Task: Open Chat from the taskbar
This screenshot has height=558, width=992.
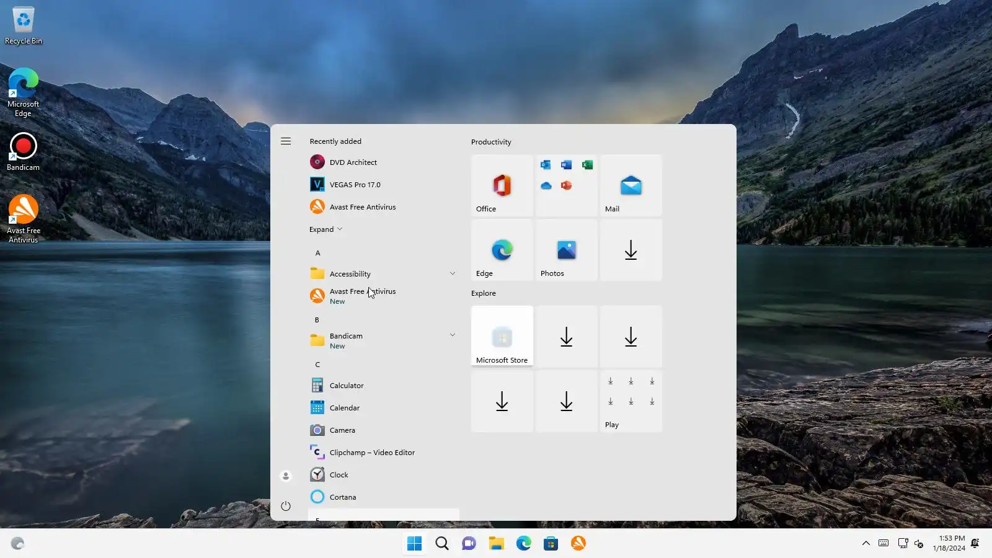Action: pyautogui.click(x=469, y=544)
